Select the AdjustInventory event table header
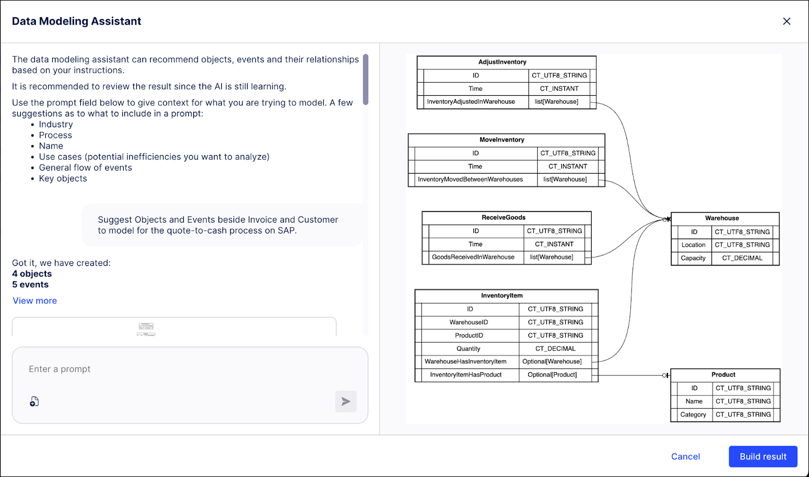Viewport: 809px width, 477px height. [x=506, y=62]
